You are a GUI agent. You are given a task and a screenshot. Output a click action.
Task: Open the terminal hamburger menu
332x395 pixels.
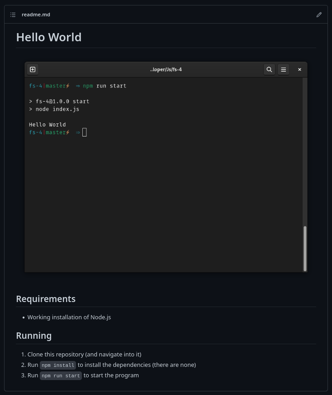(284, 69)
